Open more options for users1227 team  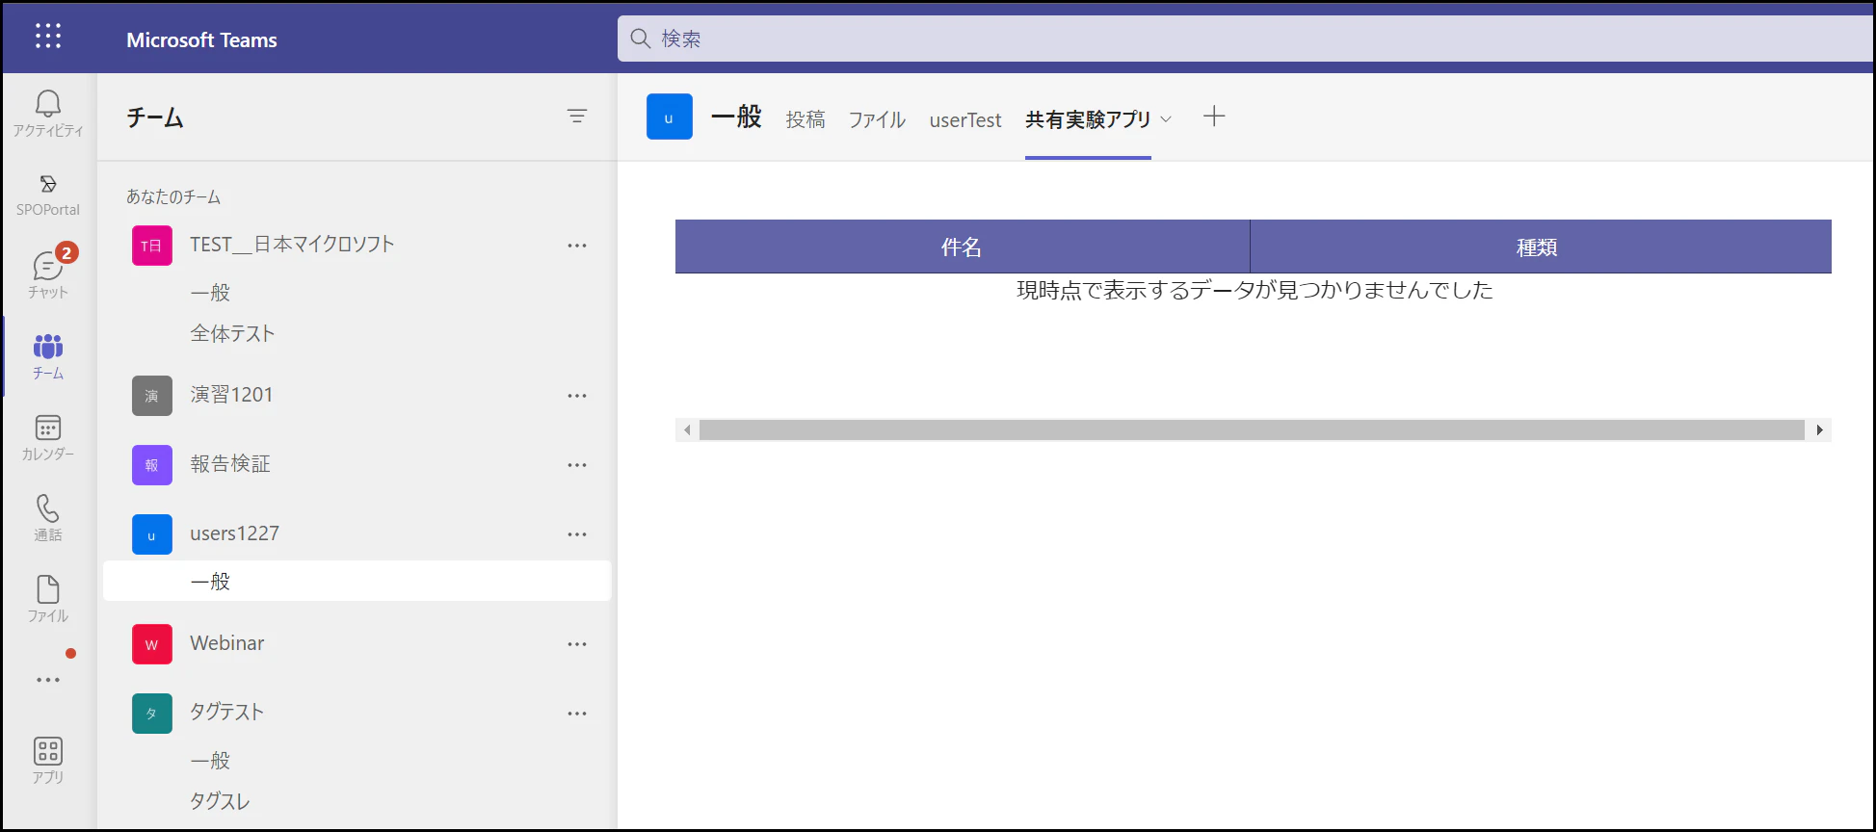577,534
